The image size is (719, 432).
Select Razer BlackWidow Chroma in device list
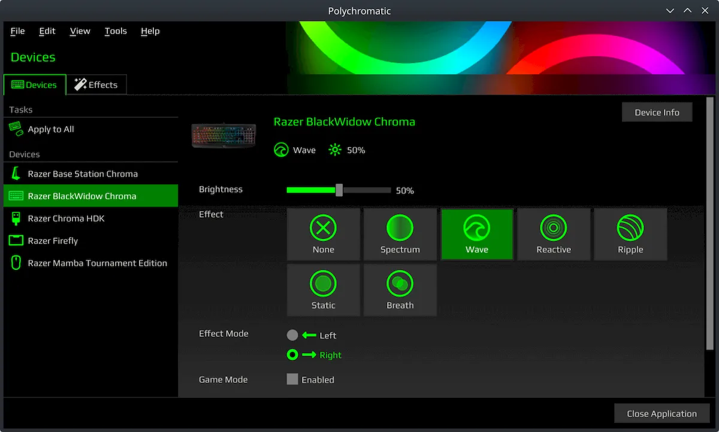(x=90, y=196)
